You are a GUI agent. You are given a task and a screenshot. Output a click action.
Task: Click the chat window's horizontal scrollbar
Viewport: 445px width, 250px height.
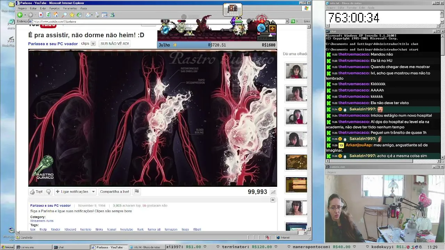pyautogui.click(x=383, y=161)
